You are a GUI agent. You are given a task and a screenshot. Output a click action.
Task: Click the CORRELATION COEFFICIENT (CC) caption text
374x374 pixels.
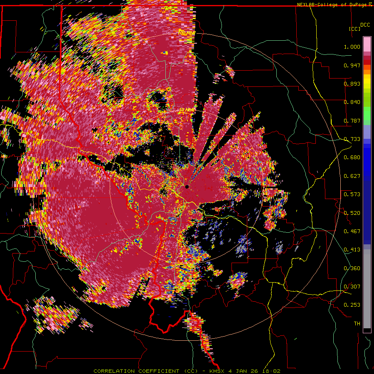tap(146, 371)
